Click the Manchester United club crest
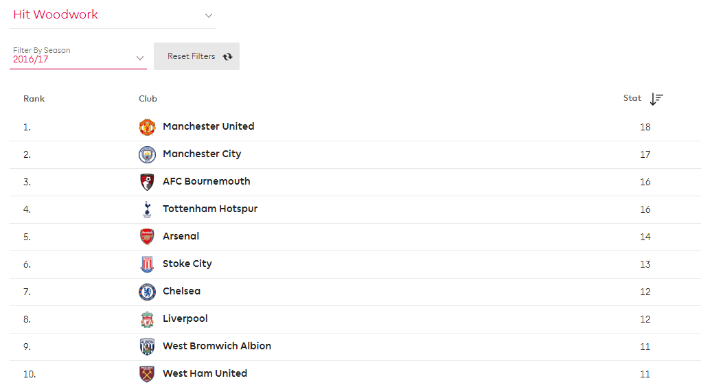This screenshot has height=385, width=701. tap(147, 127)
